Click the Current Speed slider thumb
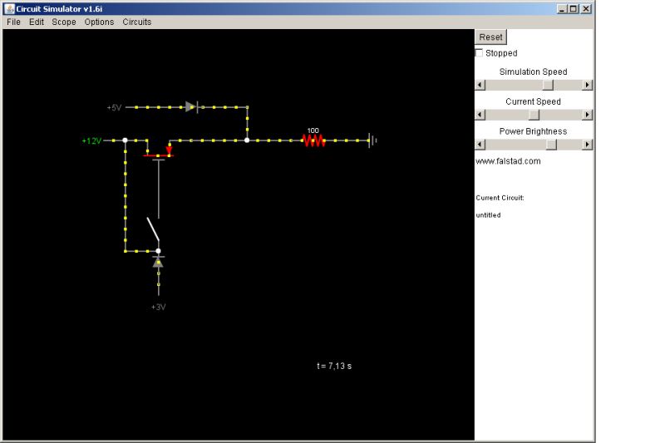Viewport: 665px width, 443px height. coord(534,115)
